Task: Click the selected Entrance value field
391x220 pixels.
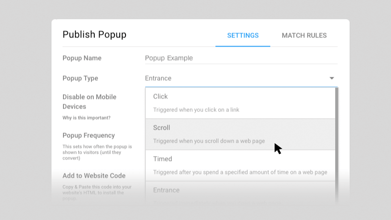Action: pyautogui.click(x=241, y=78)
